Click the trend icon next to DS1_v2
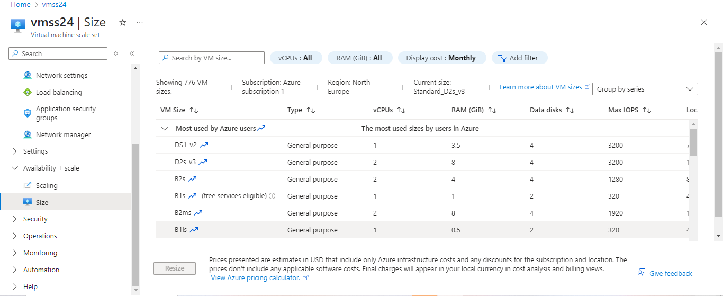Viewport: 723px width, 296px height. (x=204, y=145)
